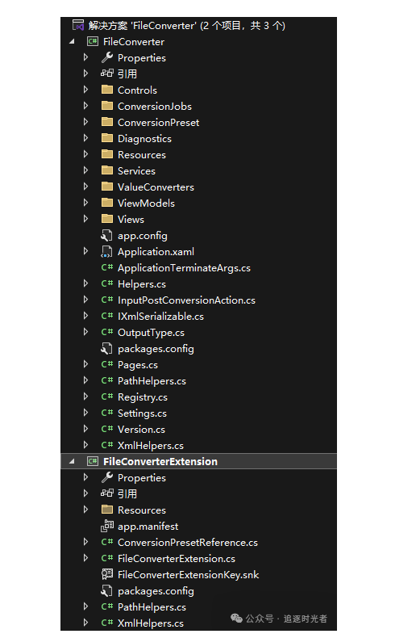Expand the ConversionPreset folder
Viewport: 416px width, 638px height.
coord(85,122)
